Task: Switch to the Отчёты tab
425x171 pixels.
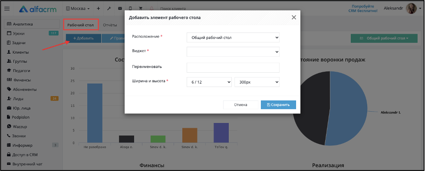Action: tap(110, 25)
